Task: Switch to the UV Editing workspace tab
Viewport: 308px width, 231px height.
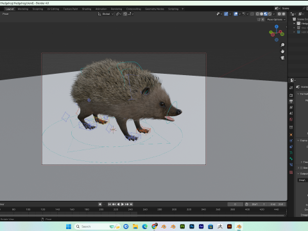Action: [53, 9]
